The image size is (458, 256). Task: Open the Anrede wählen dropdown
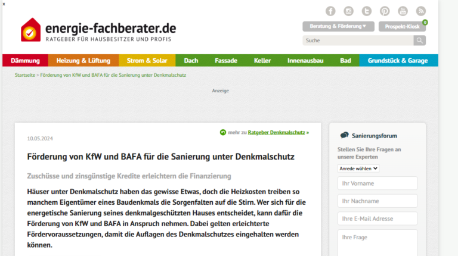click(x=358, y=168)
